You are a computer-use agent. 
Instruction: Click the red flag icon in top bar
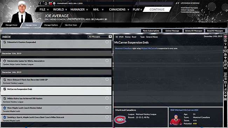50,3
